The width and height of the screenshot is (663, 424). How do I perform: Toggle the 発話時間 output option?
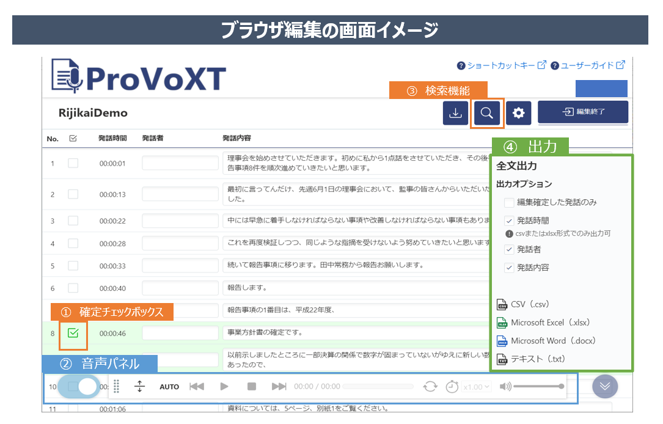point(509,221)
